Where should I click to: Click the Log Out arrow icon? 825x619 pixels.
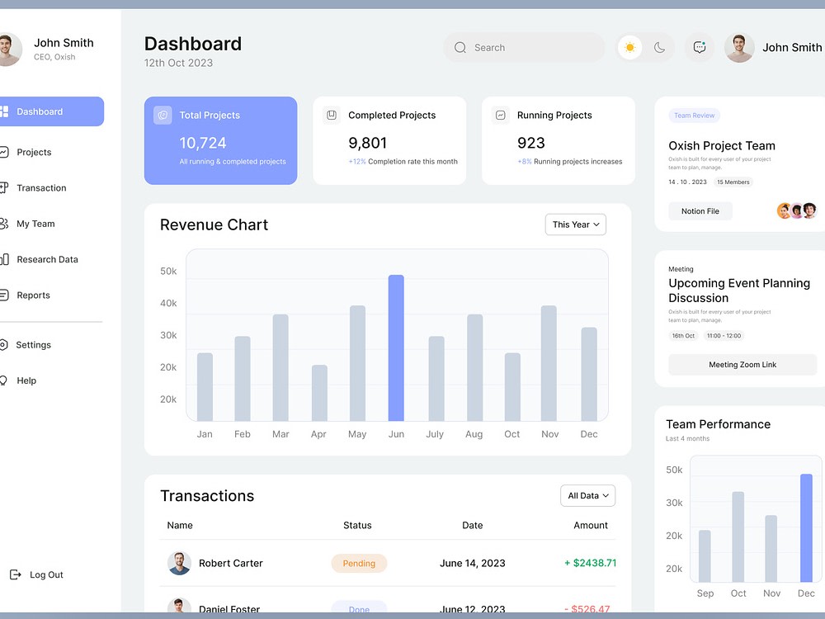[15, 574]
